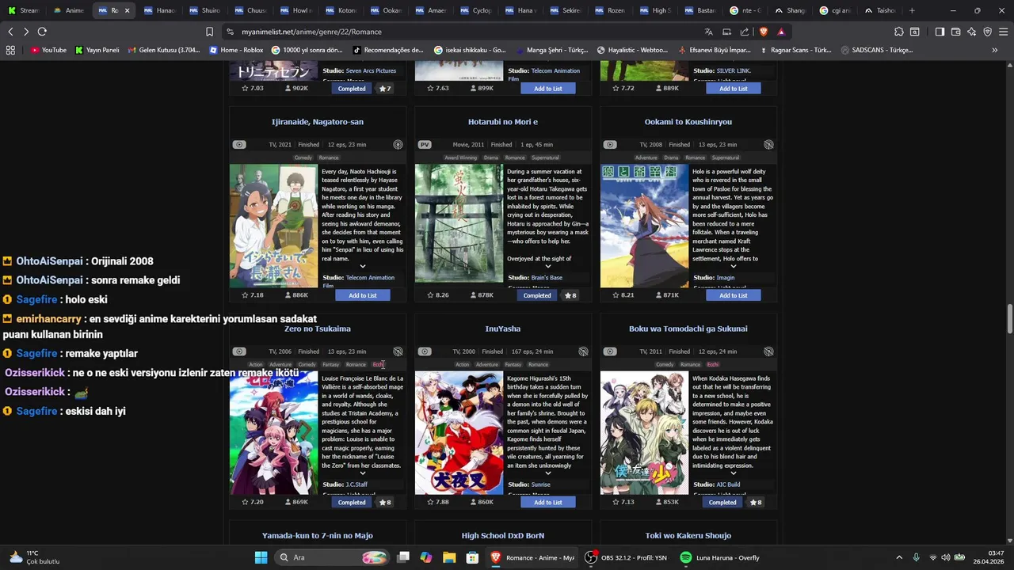Click the round icon right of Ookami to Koushinryou info
Screen dimensions: 1014x570
768,145
